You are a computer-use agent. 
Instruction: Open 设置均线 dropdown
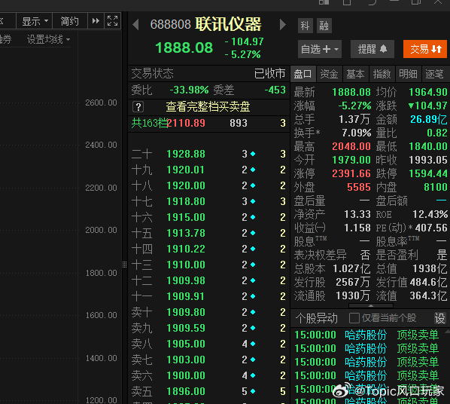(48, 39)
